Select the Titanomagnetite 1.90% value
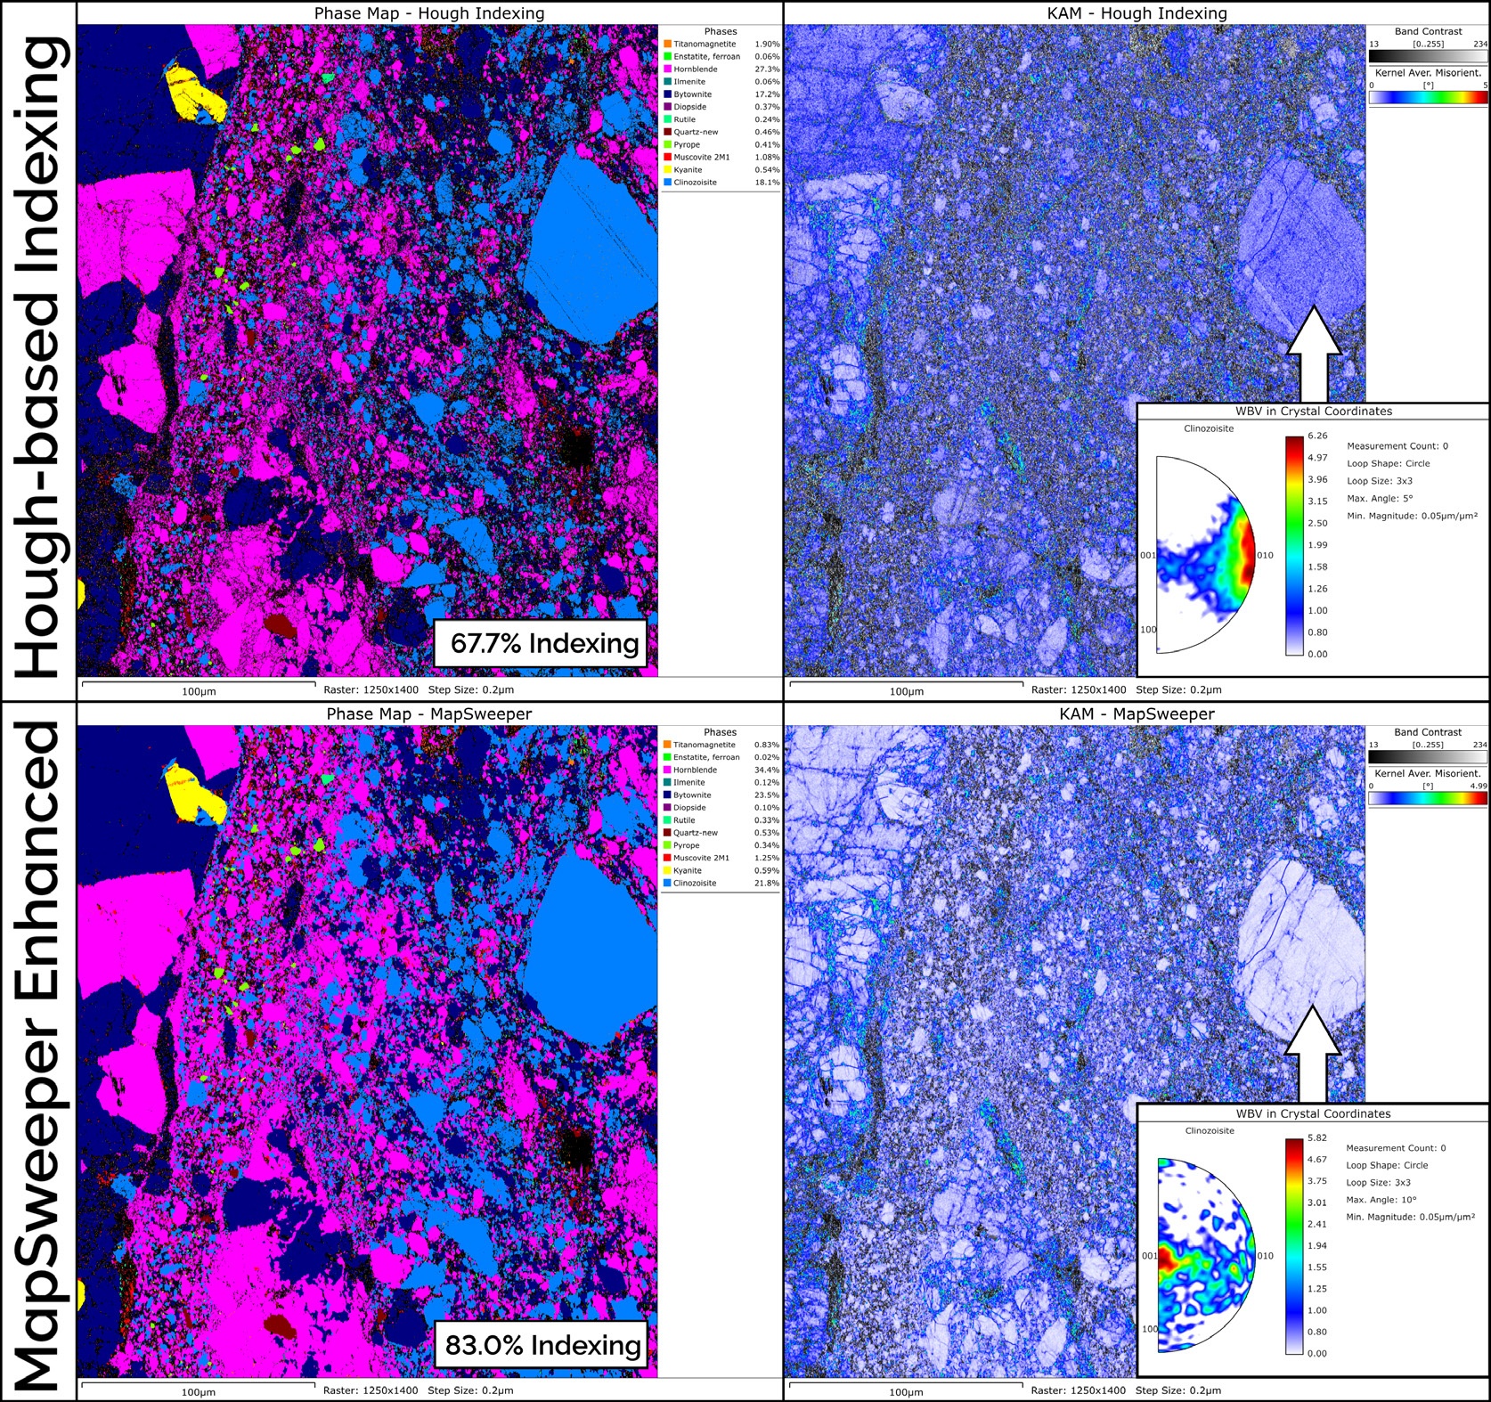 click(x=767, y=44)
